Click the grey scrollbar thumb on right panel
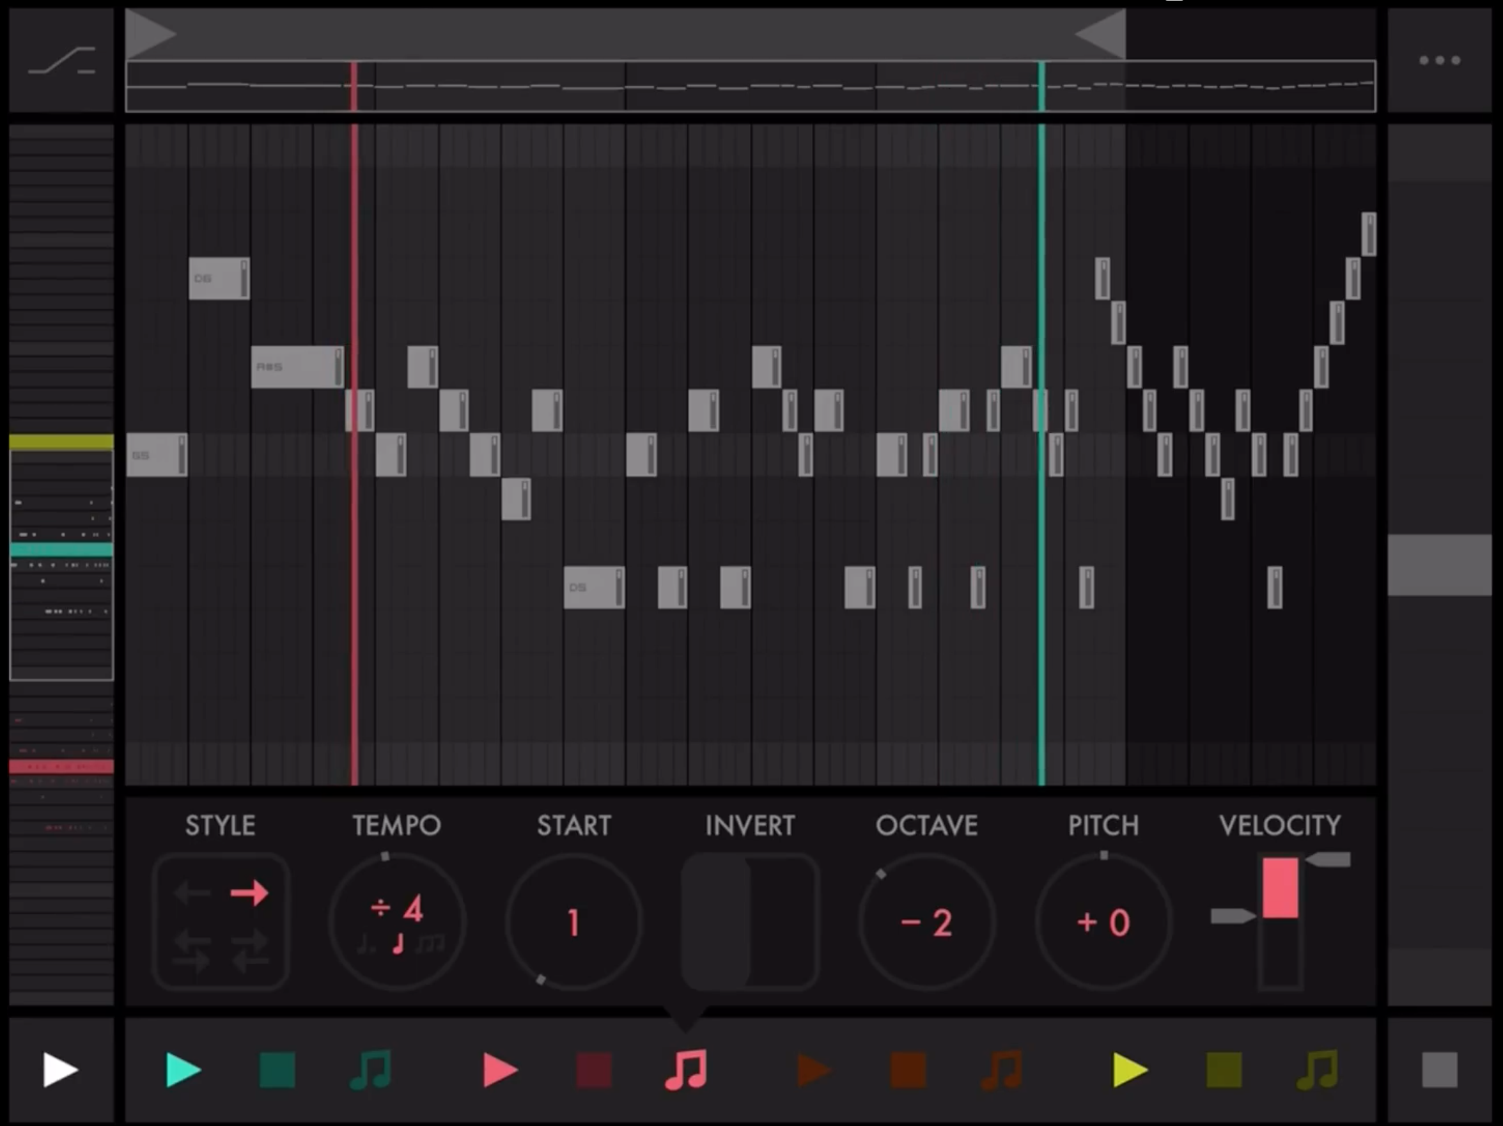 [1439, 565]
